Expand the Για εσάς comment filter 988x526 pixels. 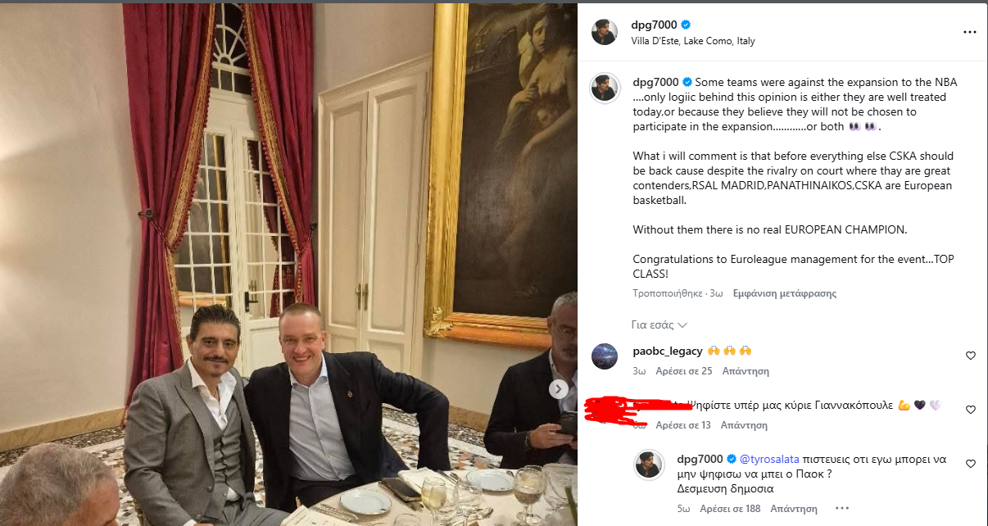659,324
